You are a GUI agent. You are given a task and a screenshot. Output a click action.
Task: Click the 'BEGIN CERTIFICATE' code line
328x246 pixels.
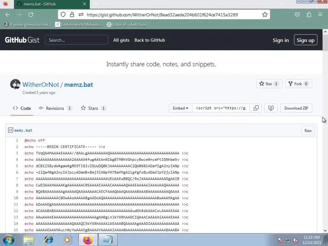65,147
